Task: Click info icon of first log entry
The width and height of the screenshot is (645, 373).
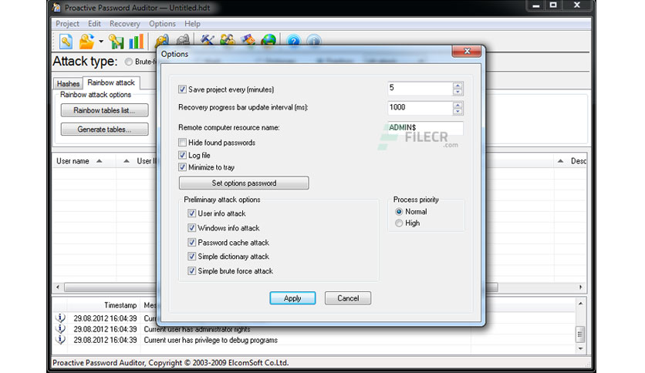Action: point(60,318)
